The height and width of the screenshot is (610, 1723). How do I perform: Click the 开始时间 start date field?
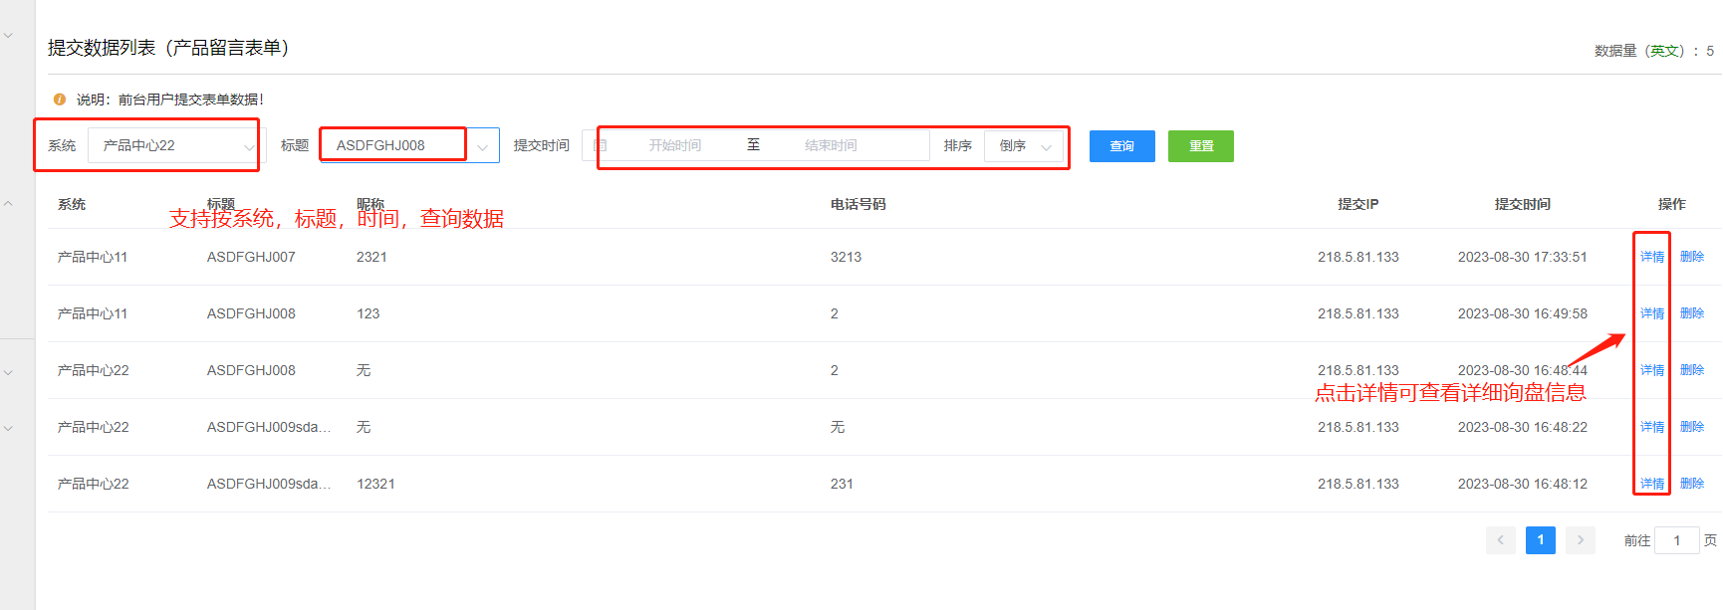[x=674, y=145]
